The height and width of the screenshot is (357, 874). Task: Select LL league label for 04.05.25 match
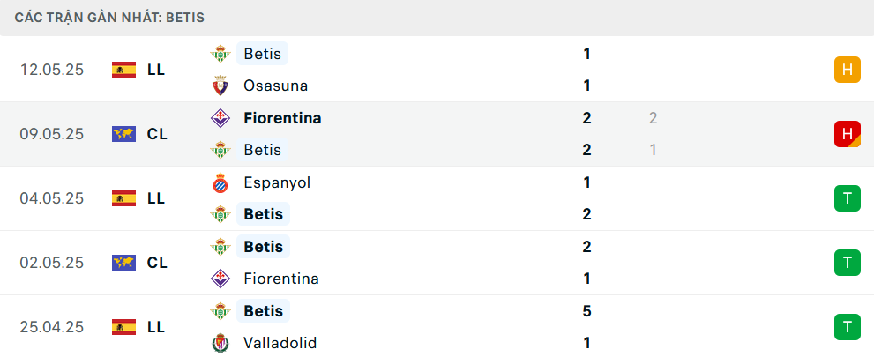(x=156, y=198)
